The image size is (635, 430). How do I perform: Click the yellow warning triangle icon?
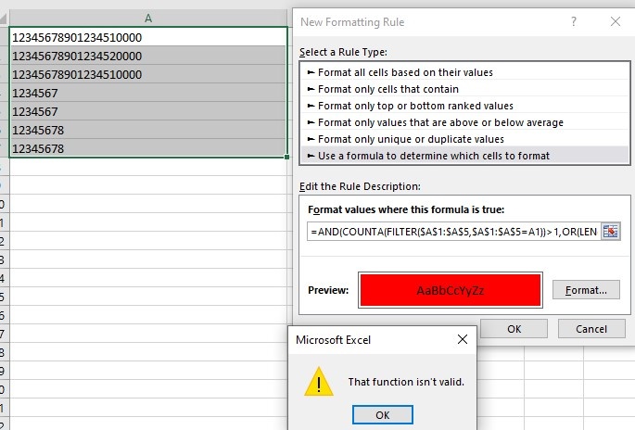pyautogui.click(x=319, y=382)
